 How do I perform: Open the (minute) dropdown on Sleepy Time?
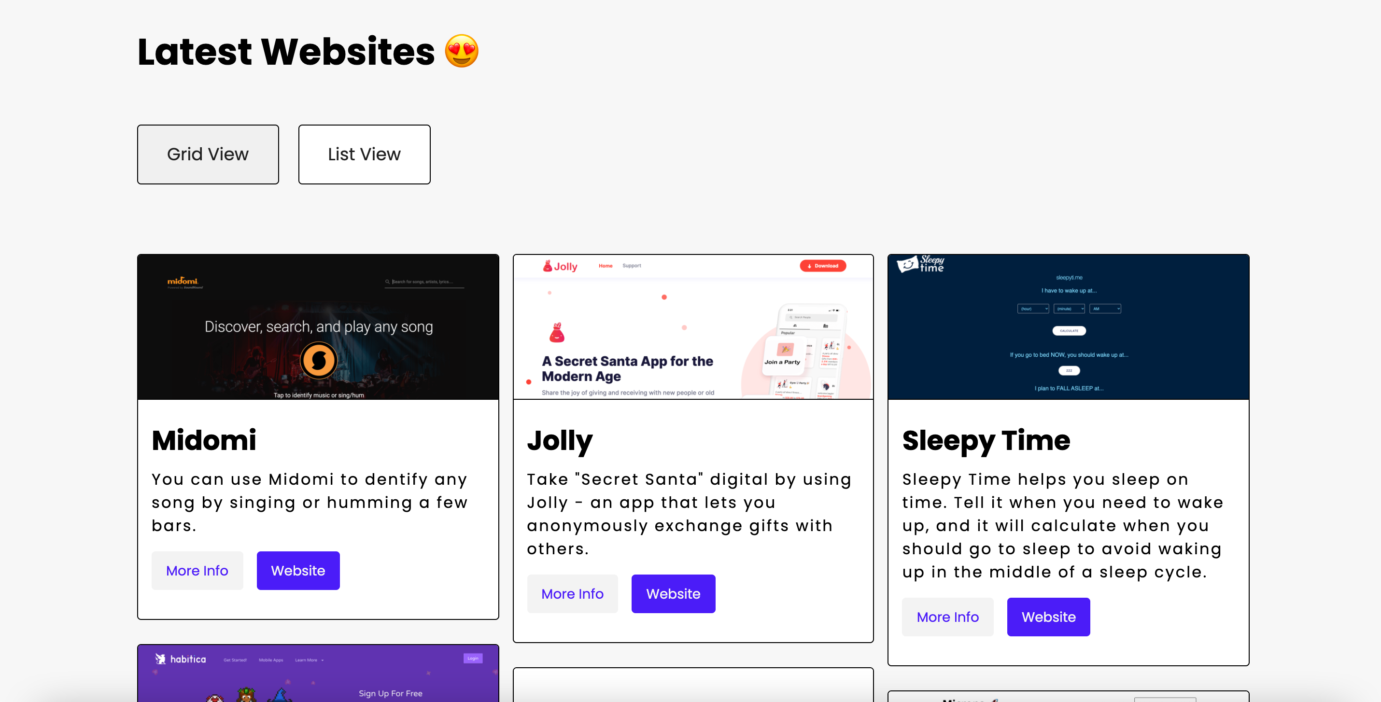(x=1069, y=309)
